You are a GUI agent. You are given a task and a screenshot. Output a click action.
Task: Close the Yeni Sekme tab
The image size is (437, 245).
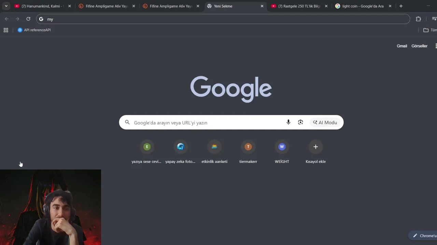click(x=262, y=6)
